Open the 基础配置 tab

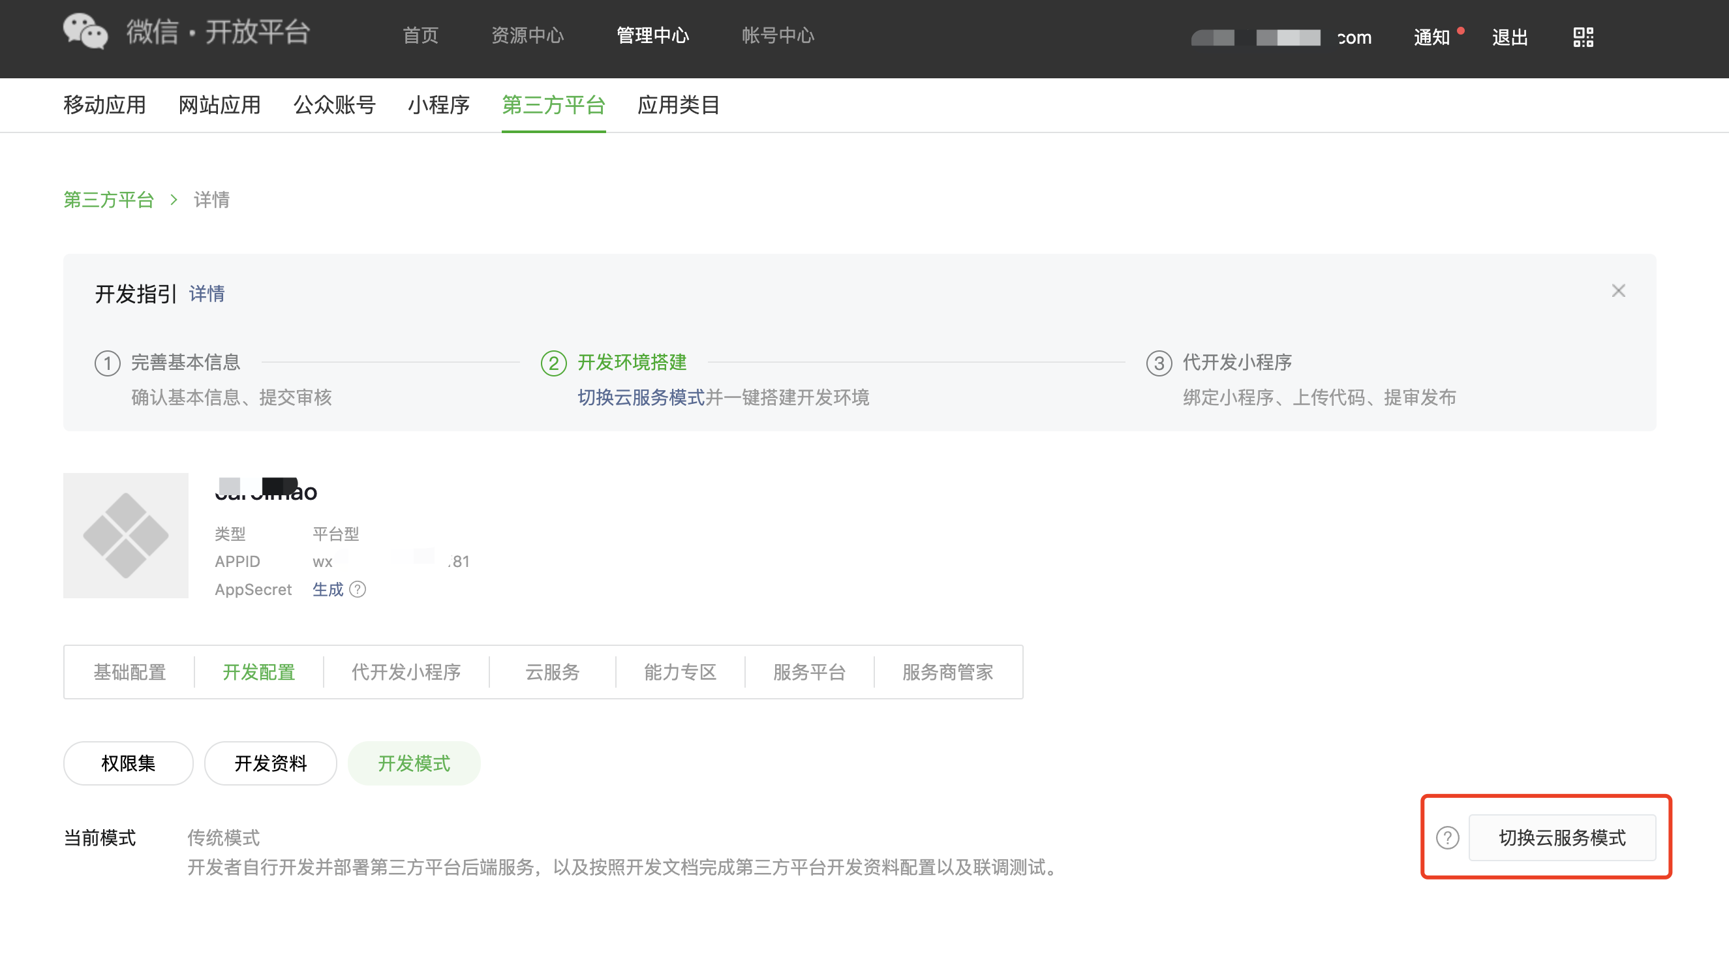[x=130, y=672]
